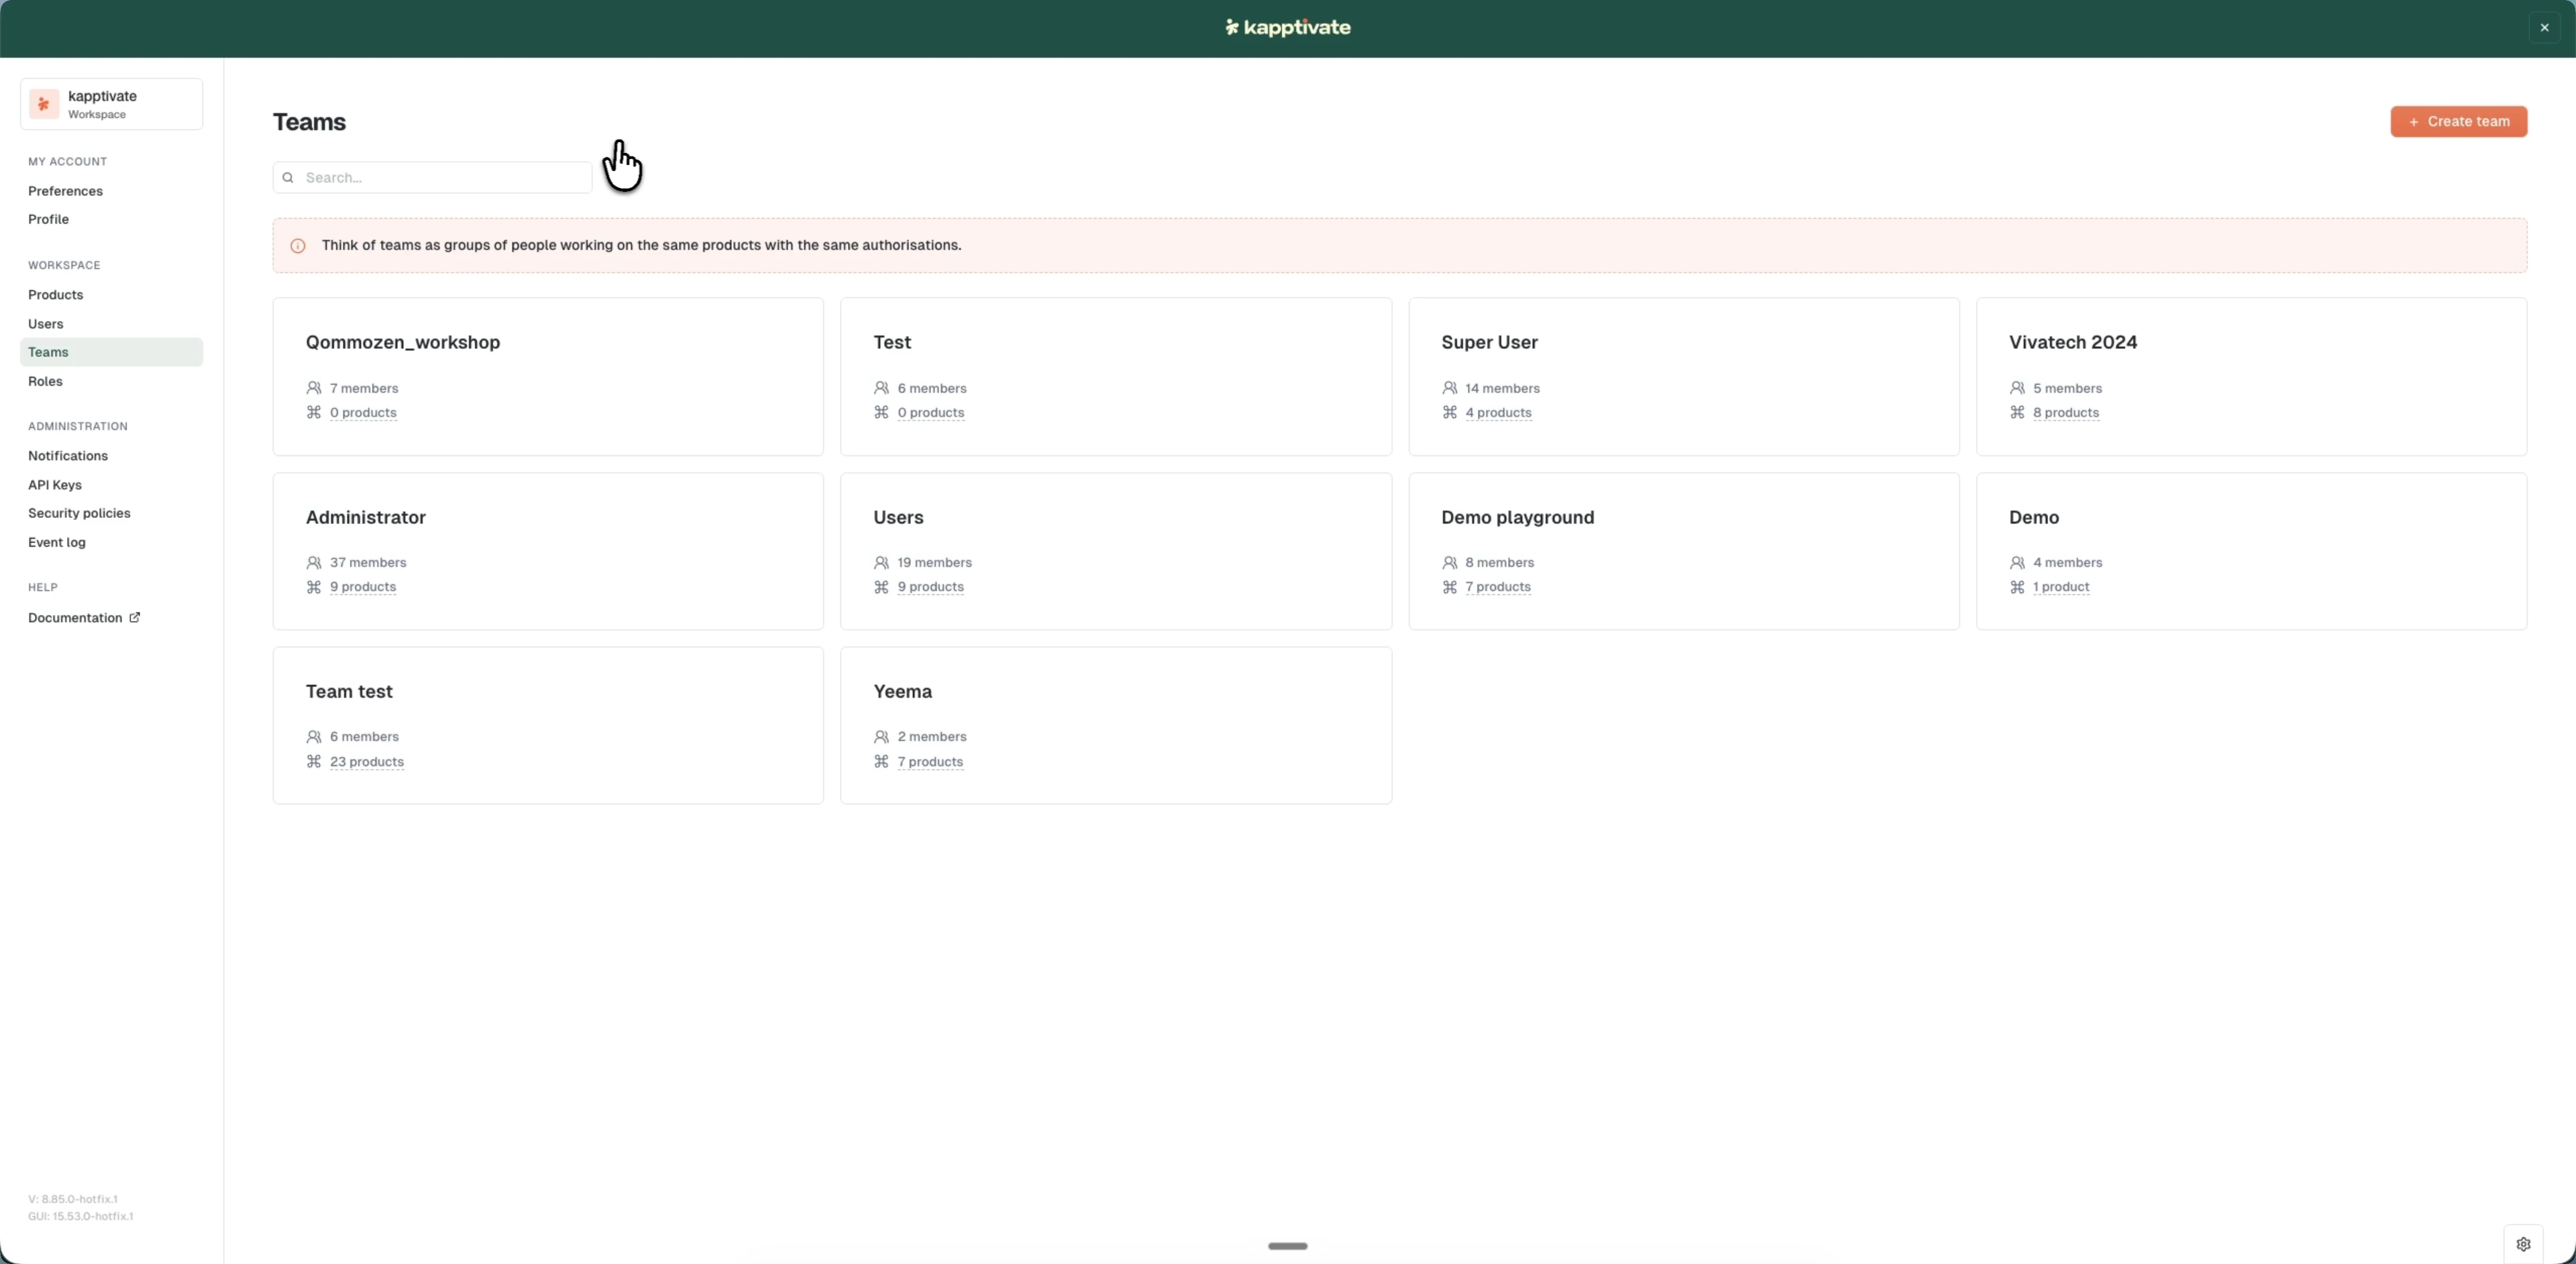Open 0 products link on Test card
2576x1264 pixels.
coord(931,413)
